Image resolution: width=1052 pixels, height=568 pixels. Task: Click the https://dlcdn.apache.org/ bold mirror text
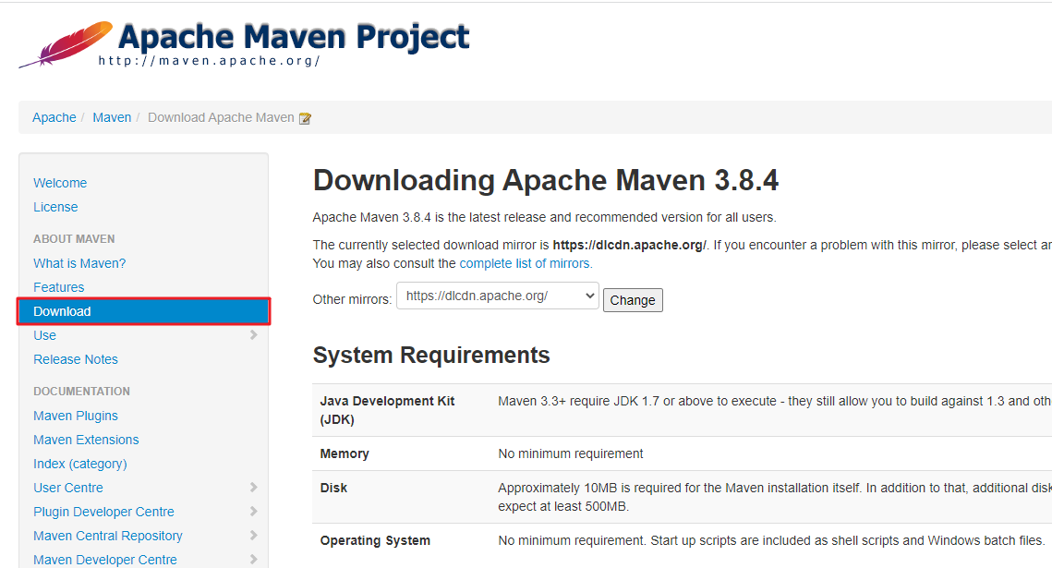[629, 246]
